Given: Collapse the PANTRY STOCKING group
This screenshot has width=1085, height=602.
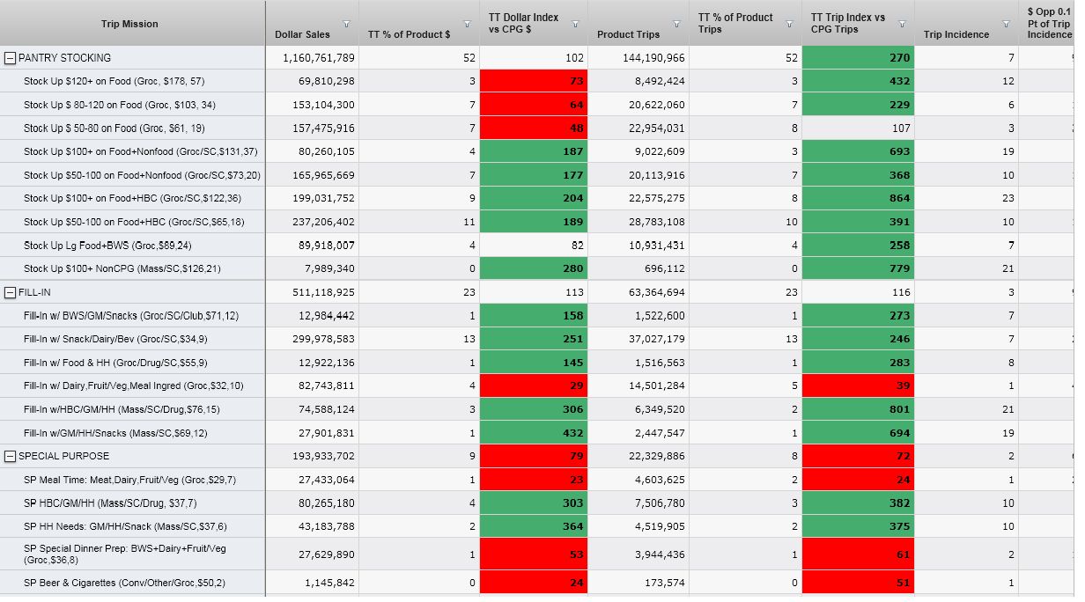Looking at the screenshot, I should pos(11,58).
